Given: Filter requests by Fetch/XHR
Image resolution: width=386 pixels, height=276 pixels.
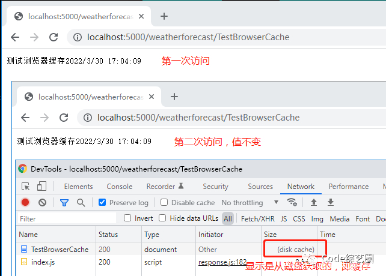Looking at the screenshot, I should (258, 219).
